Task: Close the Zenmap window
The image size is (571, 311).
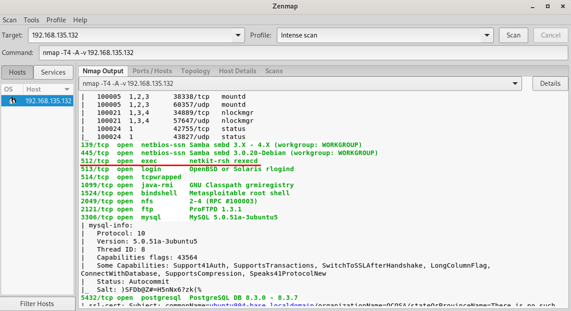Action: (563, 6)
